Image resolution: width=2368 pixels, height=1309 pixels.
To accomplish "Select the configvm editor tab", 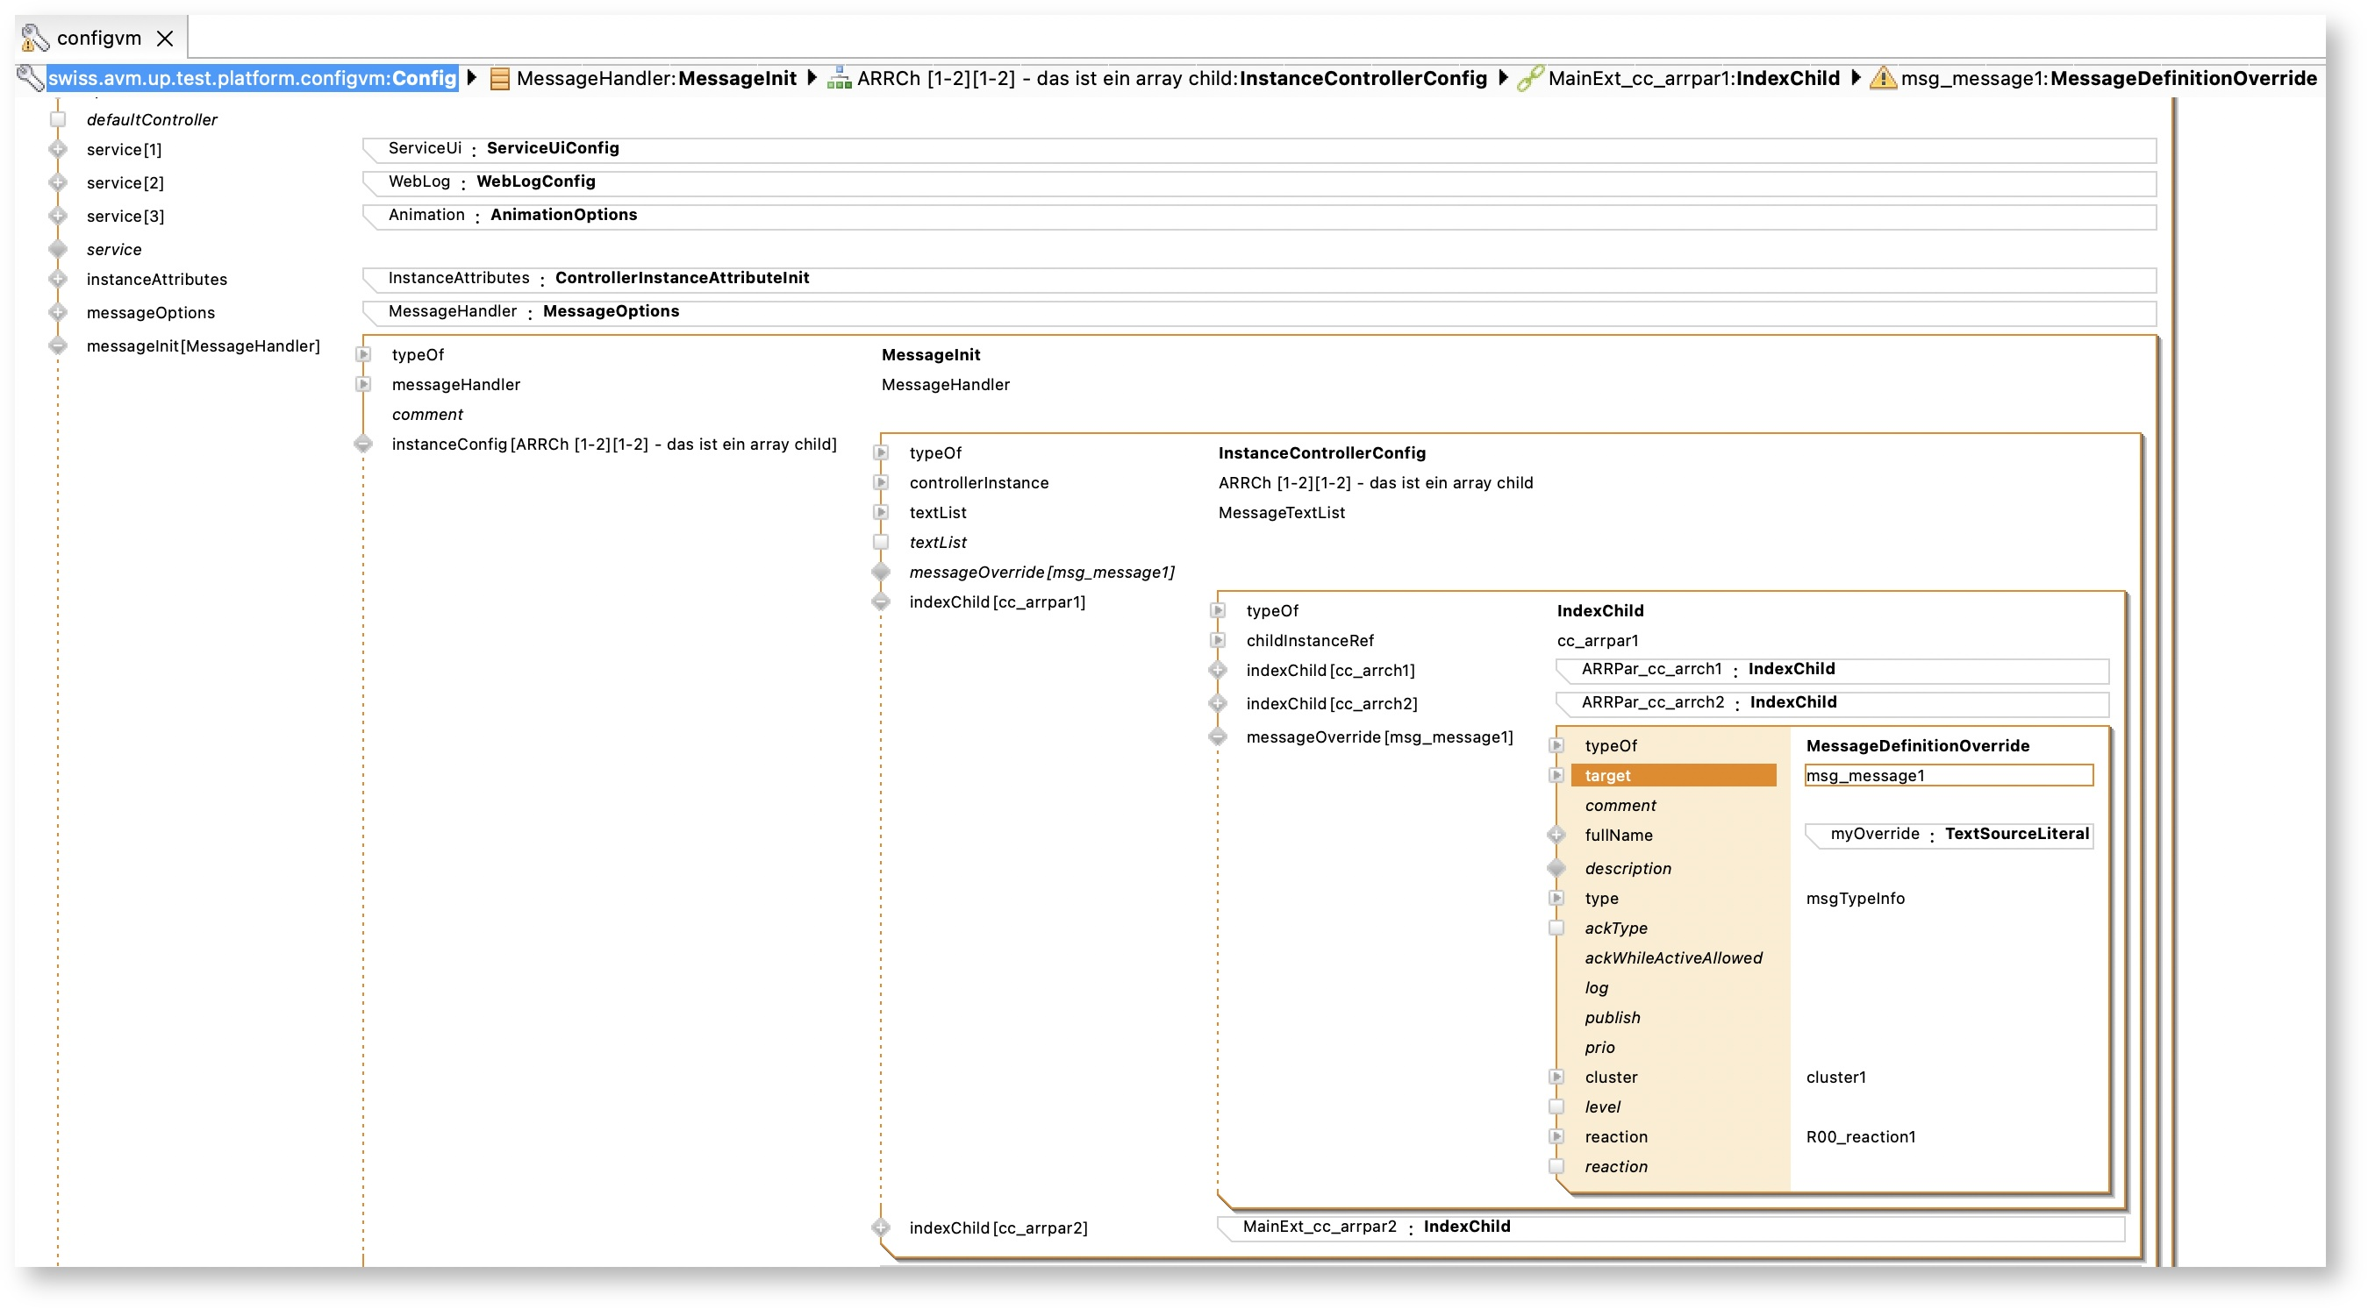I will click(98, 38).
